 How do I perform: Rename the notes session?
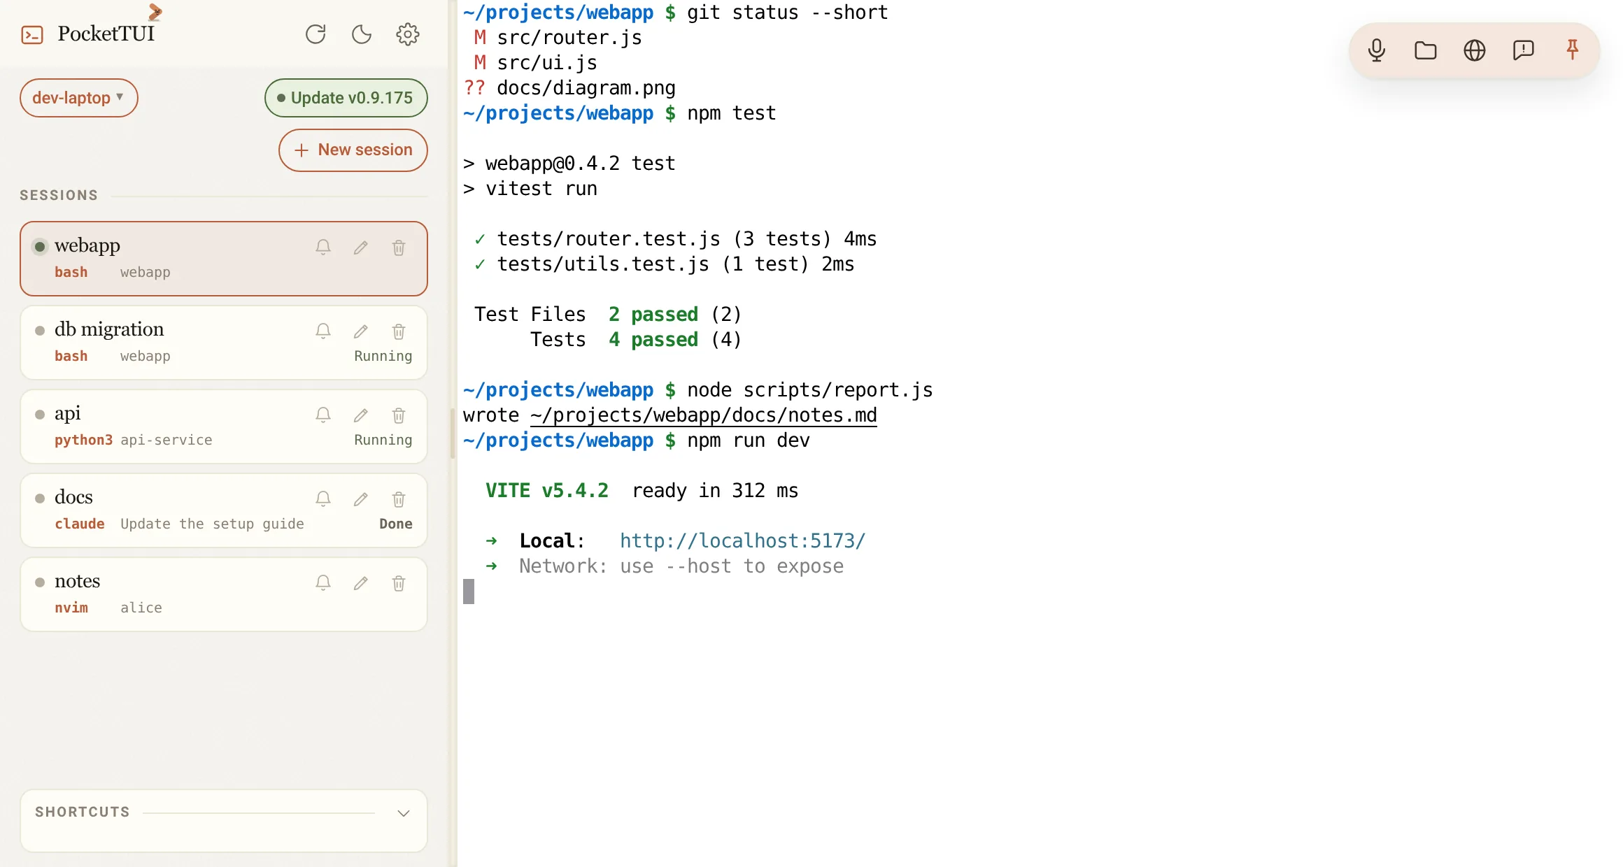[x=361, y=583]
